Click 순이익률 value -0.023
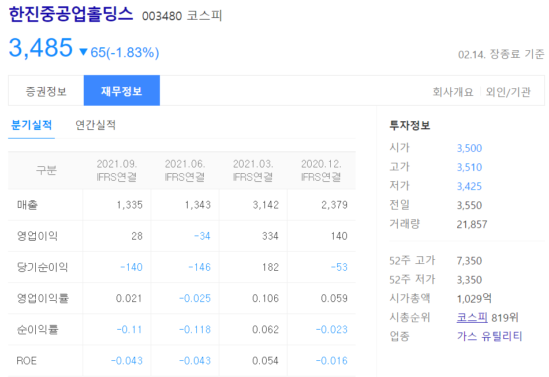 331,330
